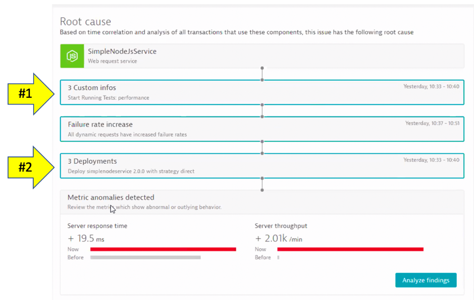Click the green JS logo on the service tile
474x300 pixels.
coord(71,55)
